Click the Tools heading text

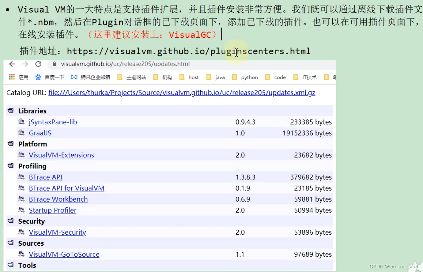27,265
